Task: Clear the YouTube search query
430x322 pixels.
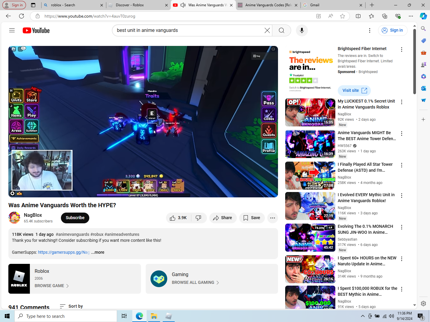Action: (x=267, y=30)
